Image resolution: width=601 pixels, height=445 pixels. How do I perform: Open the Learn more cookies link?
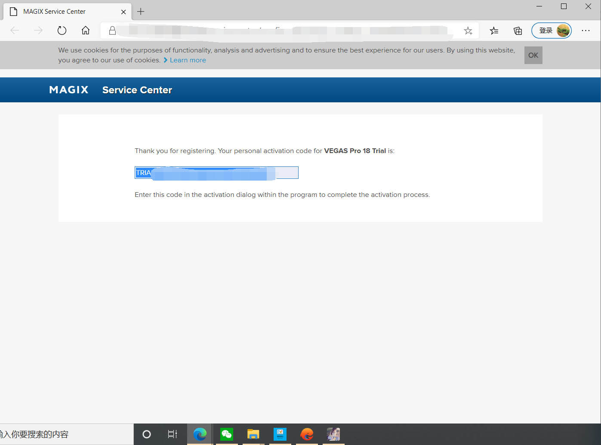click(x=188, y=60)
